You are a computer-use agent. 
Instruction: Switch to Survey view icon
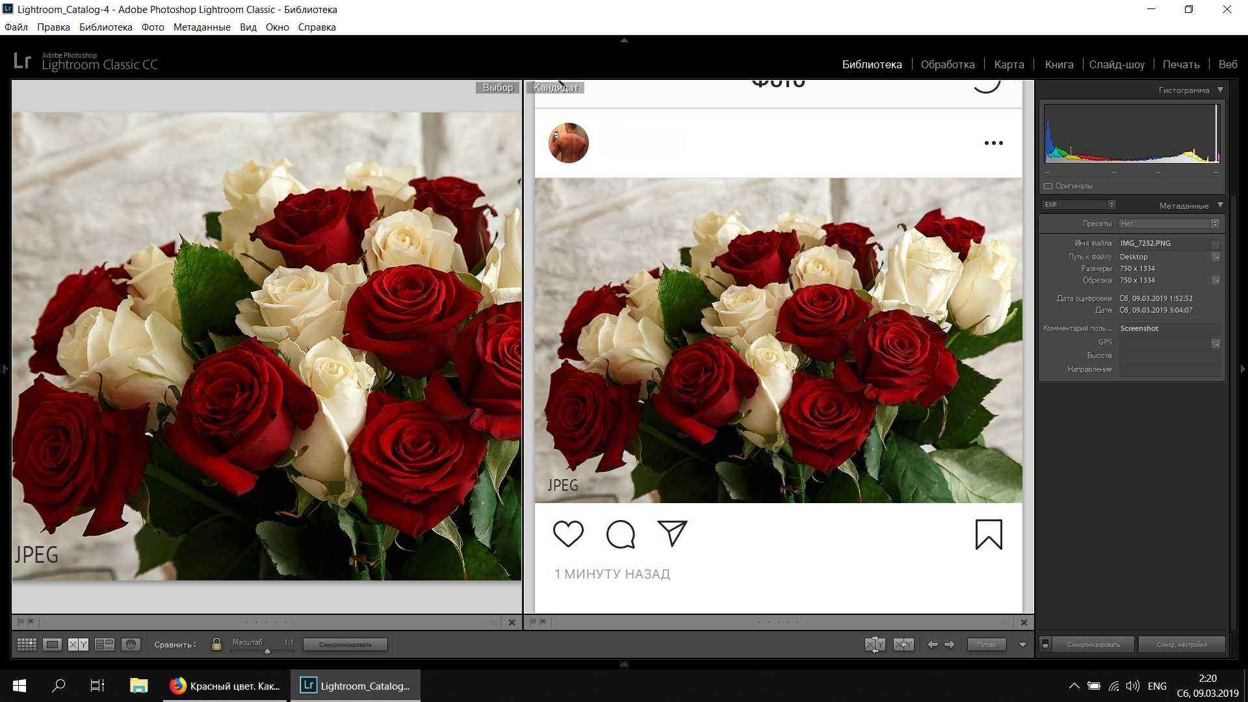pyautogui.click(x=105, y=644)
